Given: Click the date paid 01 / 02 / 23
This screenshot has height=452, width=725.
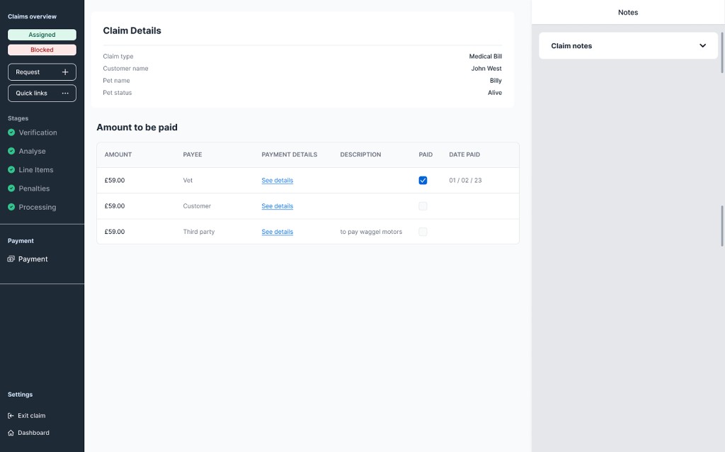Looking at the screenshot, I should click(x=465, y=181).
